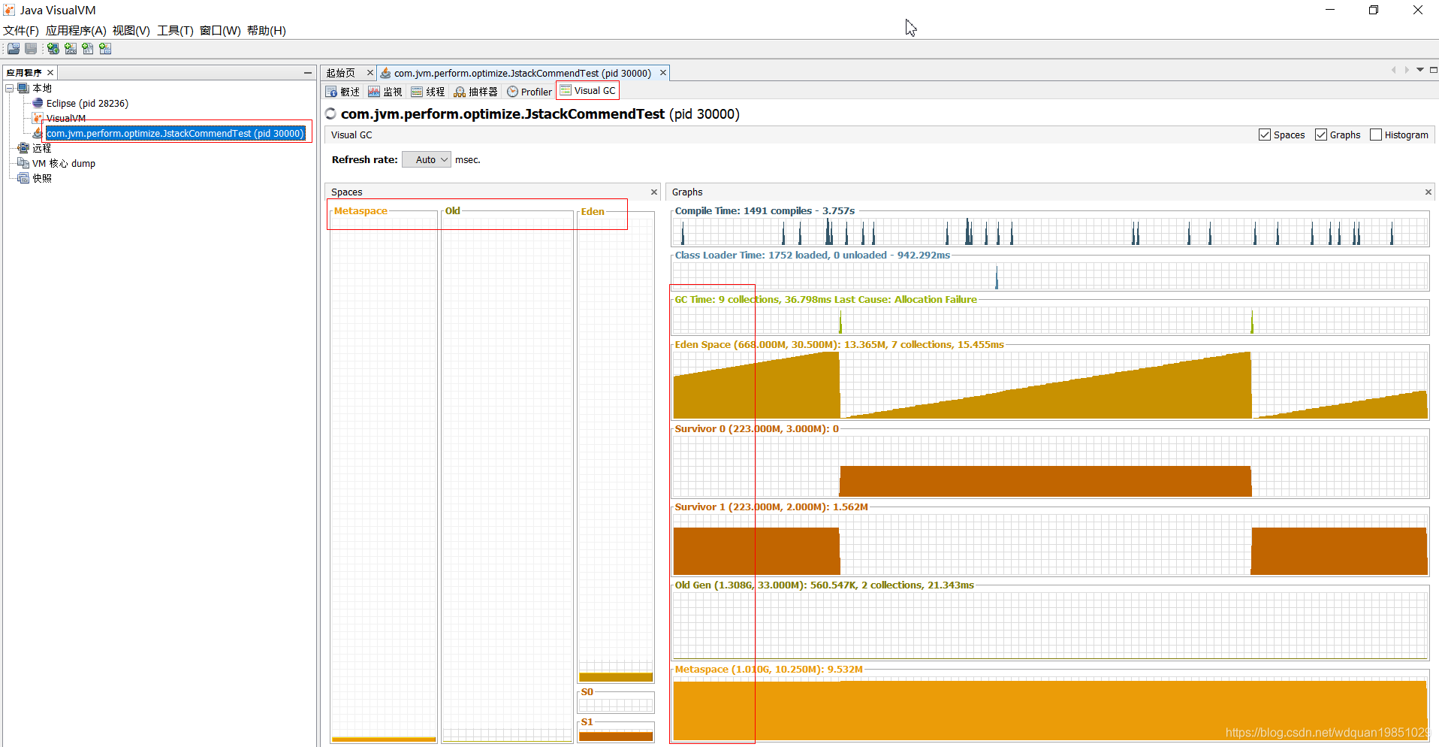Click the VisualVM icon in applications tree
The image size is (1439, 747).
(38, 118)
